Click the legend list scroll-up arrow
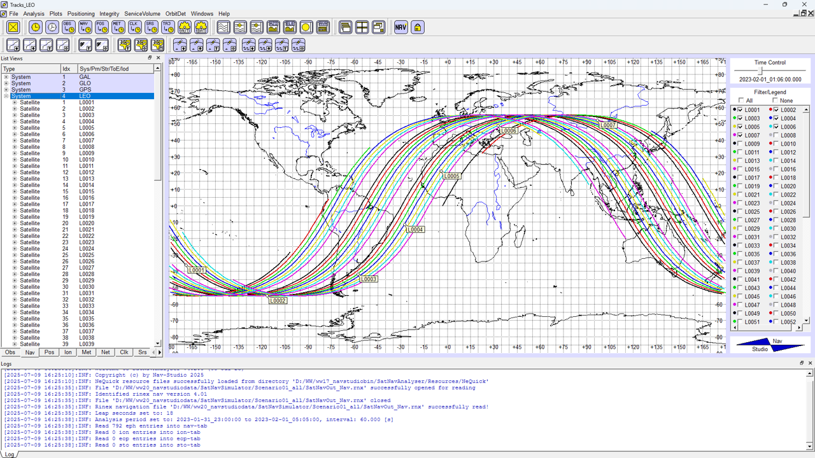Screen dimensions: 815x458 pyautogui.click(x=805, y=109)
